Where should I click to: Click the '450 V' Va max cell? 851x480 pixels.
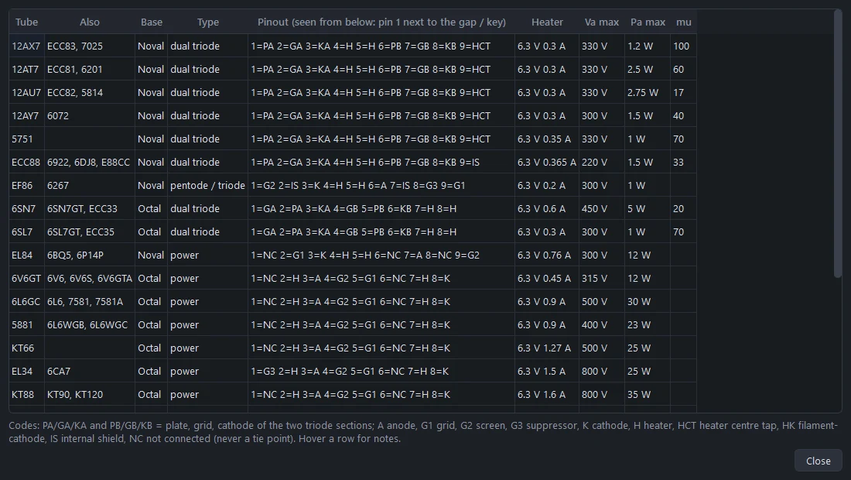point(602,208)
